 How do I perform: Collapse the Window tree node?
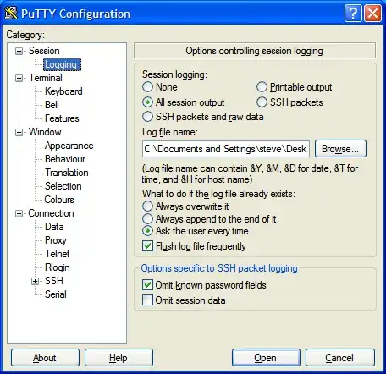pos(19,132)
